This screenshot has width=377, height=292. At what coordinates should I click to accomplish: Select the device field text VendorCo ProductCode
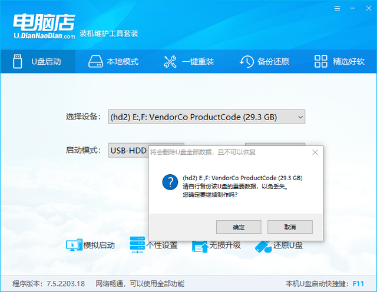click(195, 117)
